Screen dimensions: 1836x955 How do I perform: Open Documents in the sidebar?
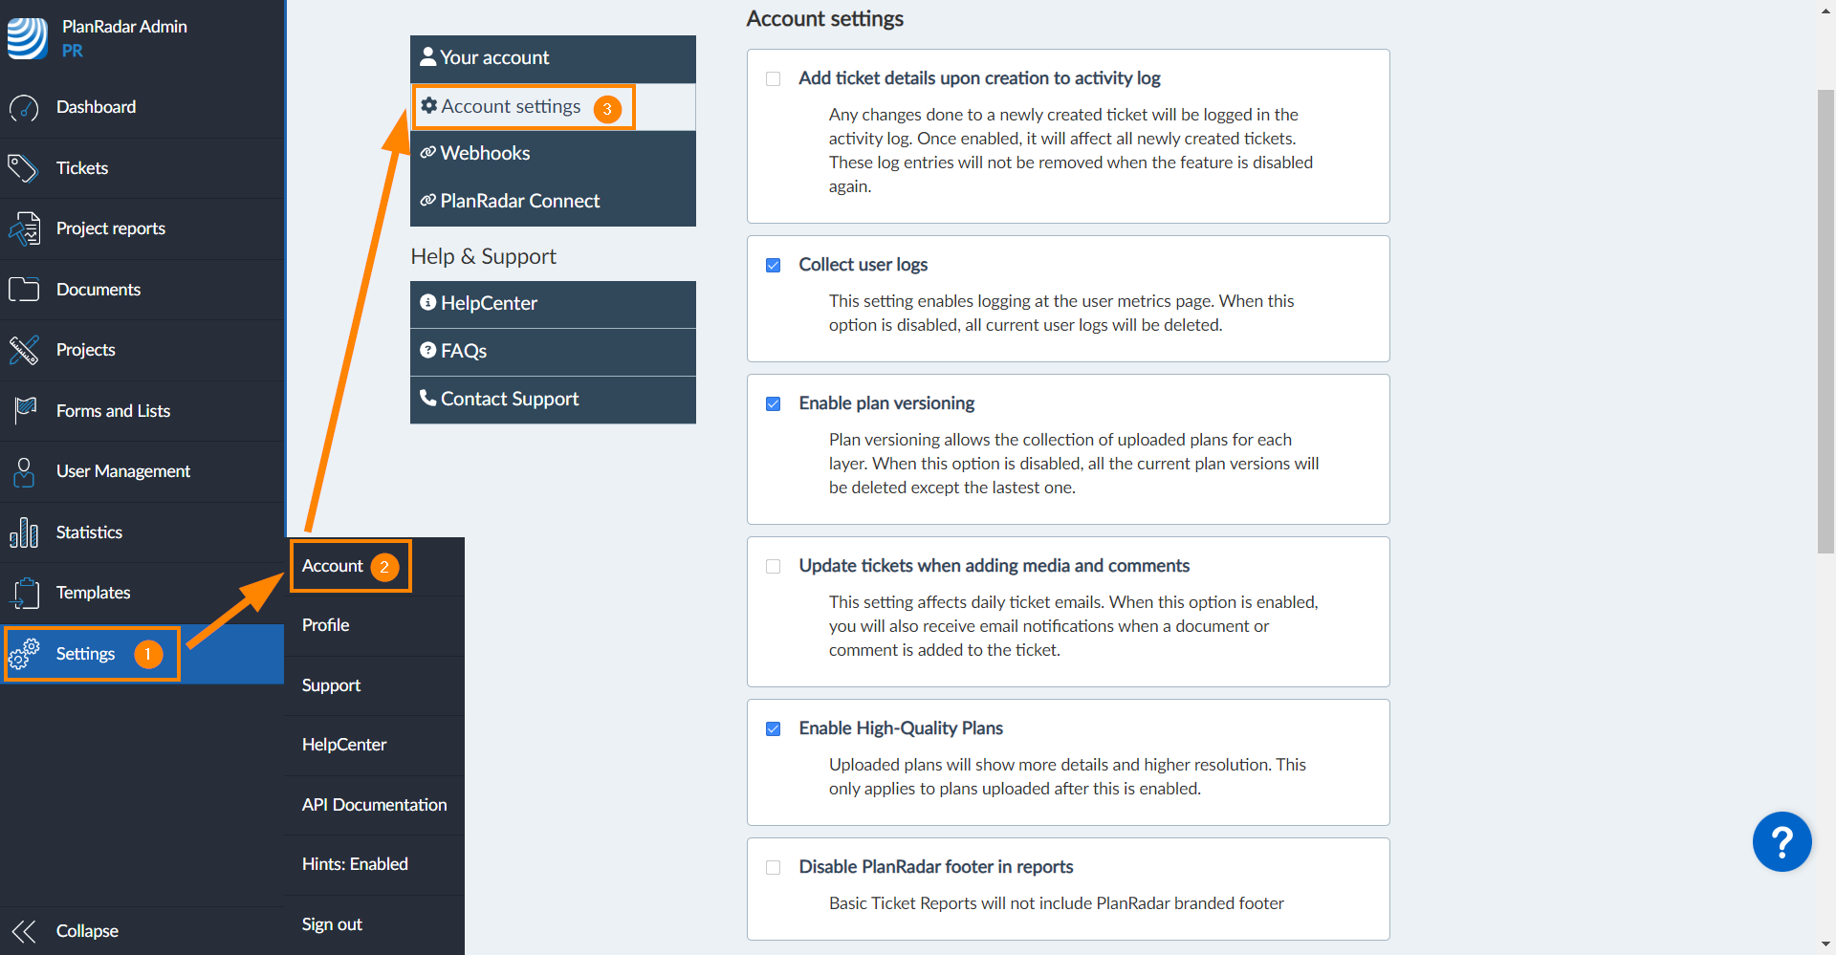pyautogui.click(x=142, y=290)
